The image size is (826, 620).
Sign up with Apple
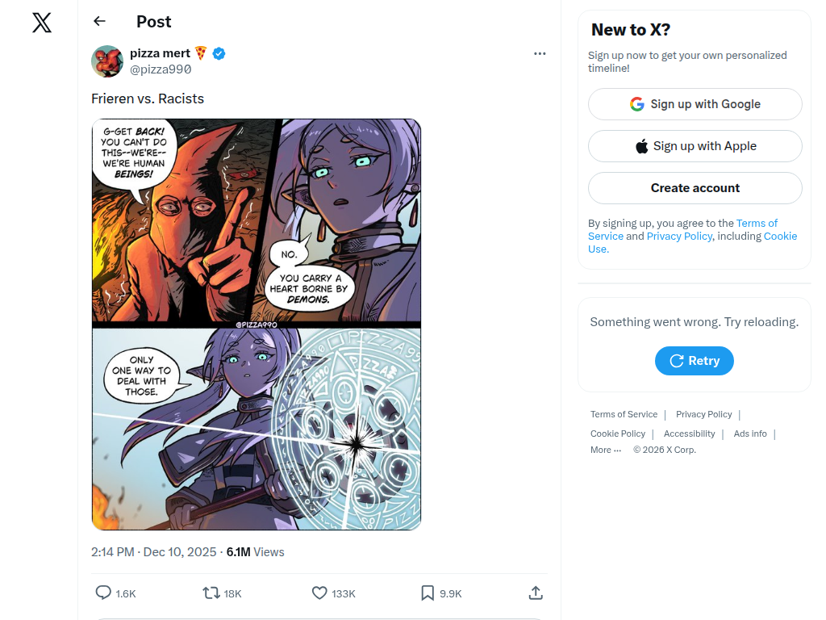pos(695,146)
